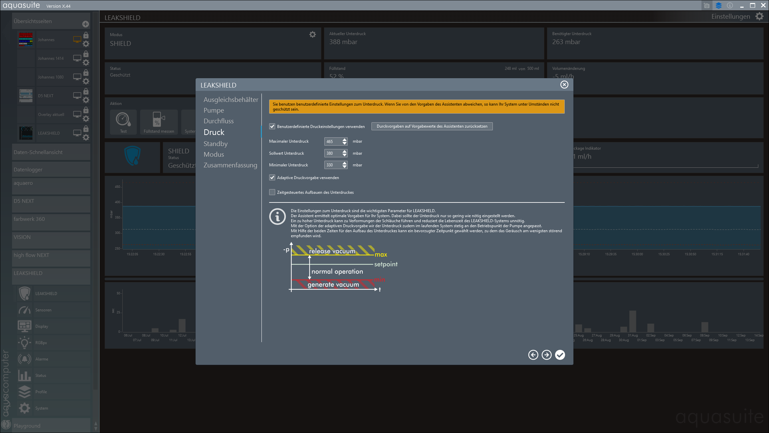Close the LEAKSHIELD dialog

(564, 85)
